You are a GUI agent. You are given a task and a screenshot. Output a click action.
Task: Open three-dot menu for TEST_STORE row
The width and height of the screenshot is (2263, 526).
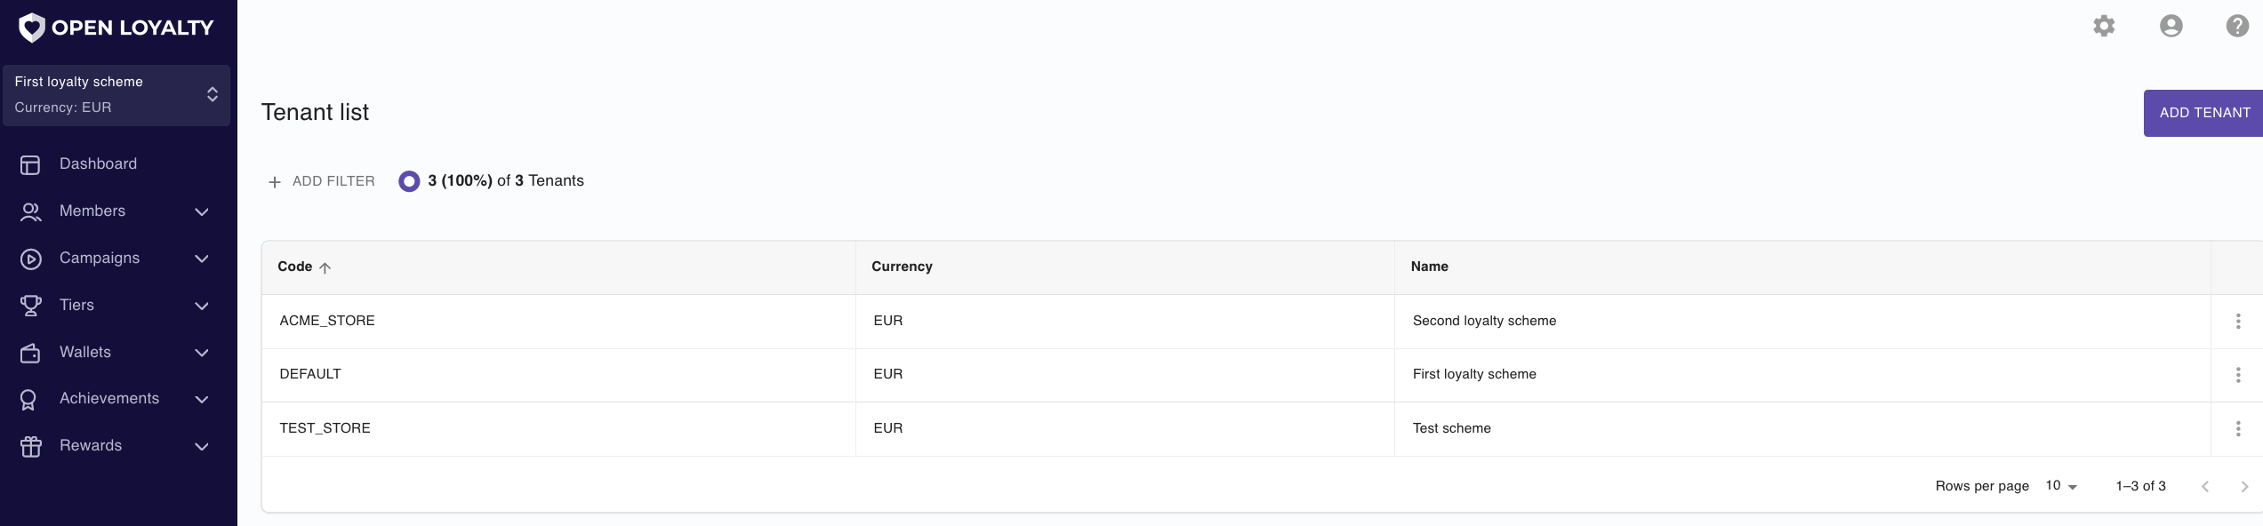click(x=2237, y=429)
